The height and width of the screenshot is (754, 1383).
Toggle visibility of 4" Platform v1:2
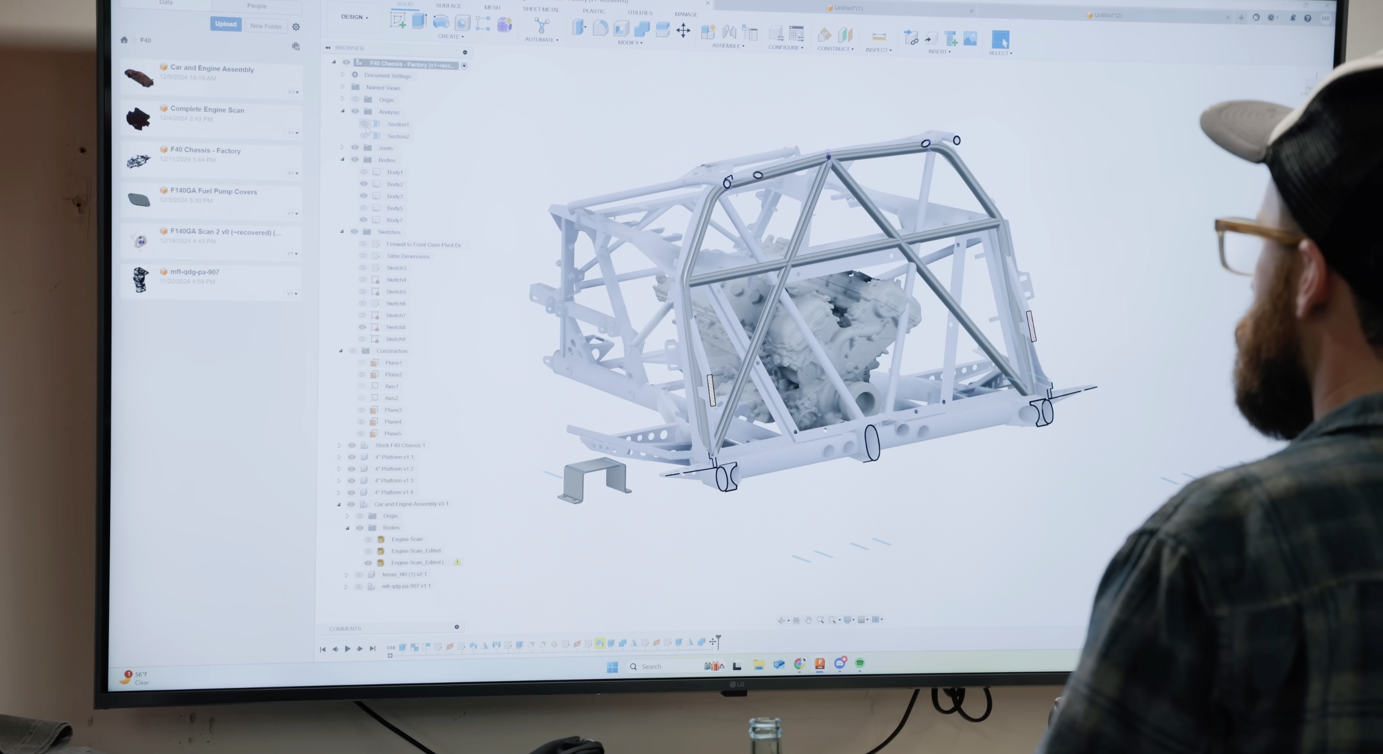coord(351,469)
